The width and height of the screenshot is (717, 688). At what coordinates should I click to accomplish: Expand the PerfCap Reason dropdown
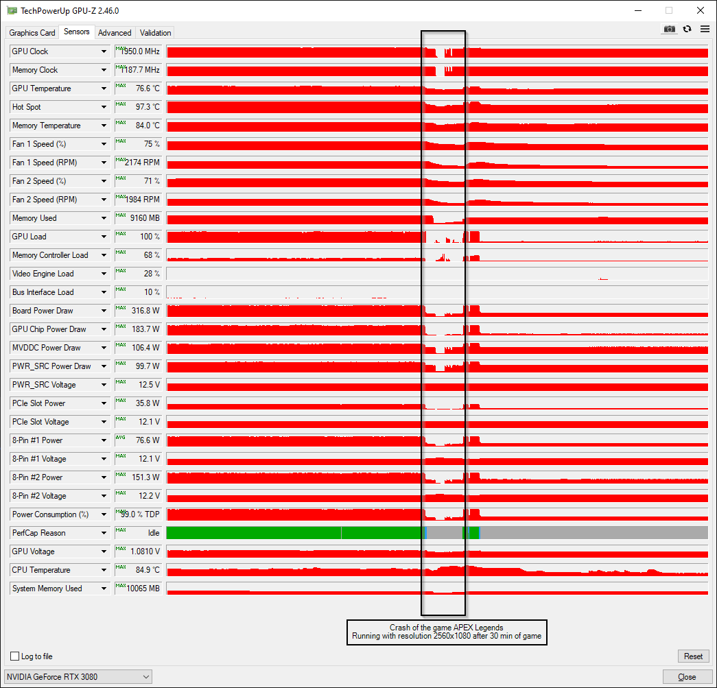coord(104,533)
